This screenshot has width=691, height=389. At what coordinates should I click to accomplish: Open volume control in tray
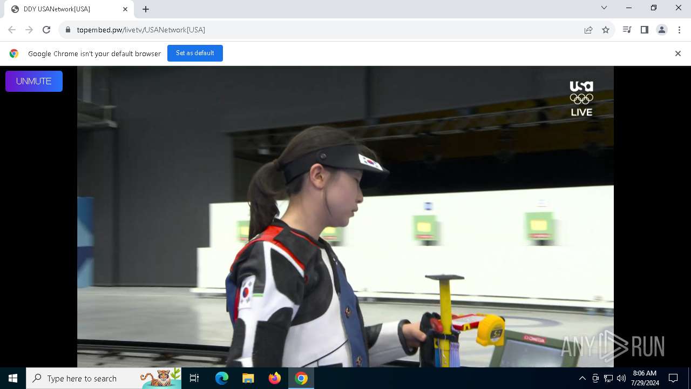click(x=621, y=378)
